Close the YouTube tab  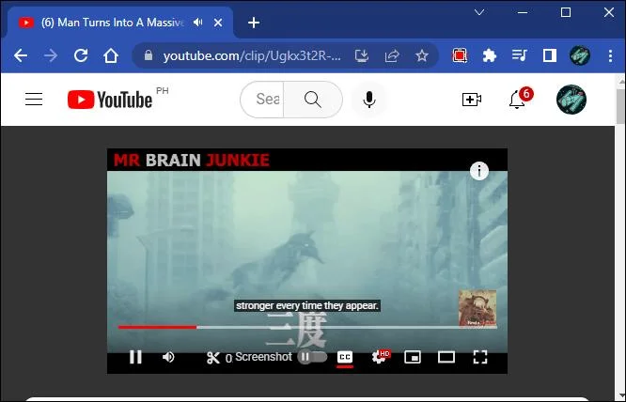(218, 23)
